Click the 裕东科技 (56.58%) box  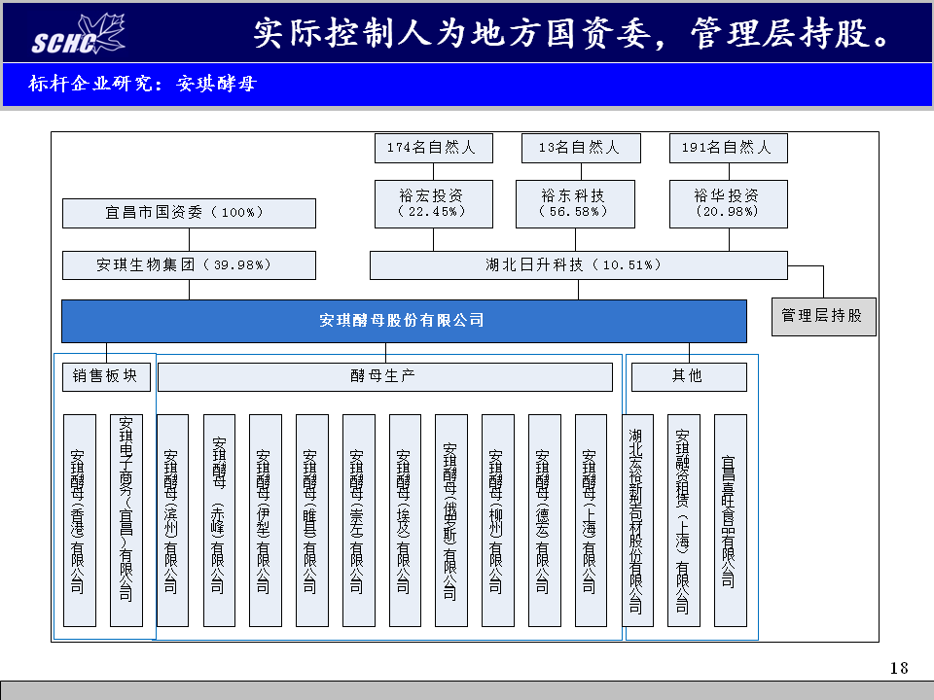click(x=574, y=203)
